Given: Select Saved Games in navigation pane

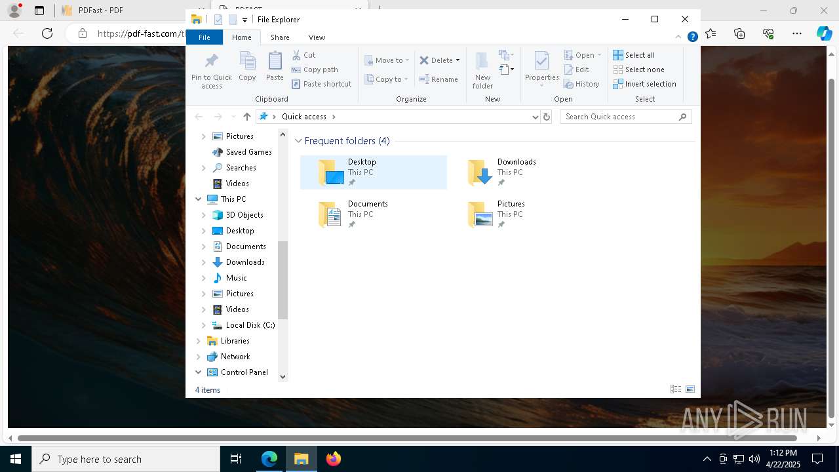Looking at the screenshot, I should coord(248,152).
